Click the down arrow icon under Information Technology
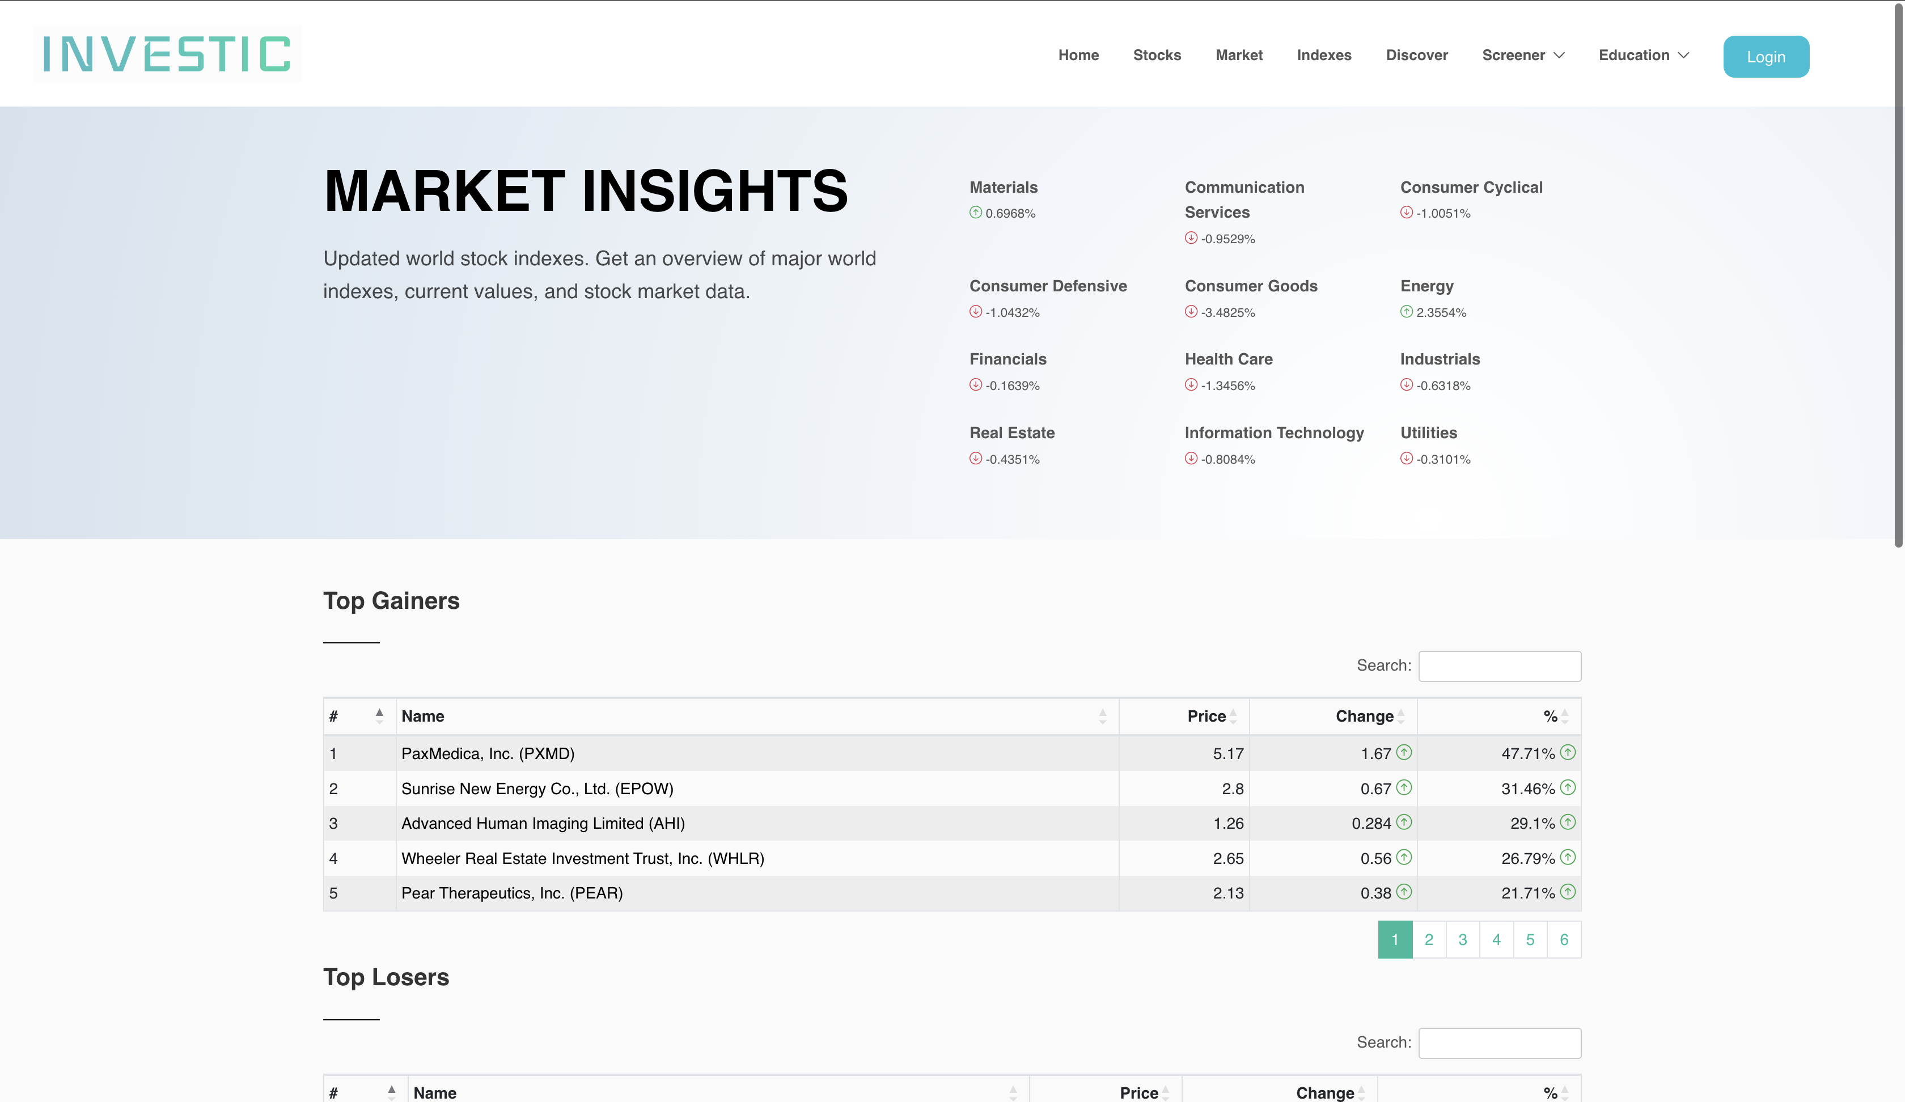This screenshot has height=1102, width=1905. [x=1191, y=458]
